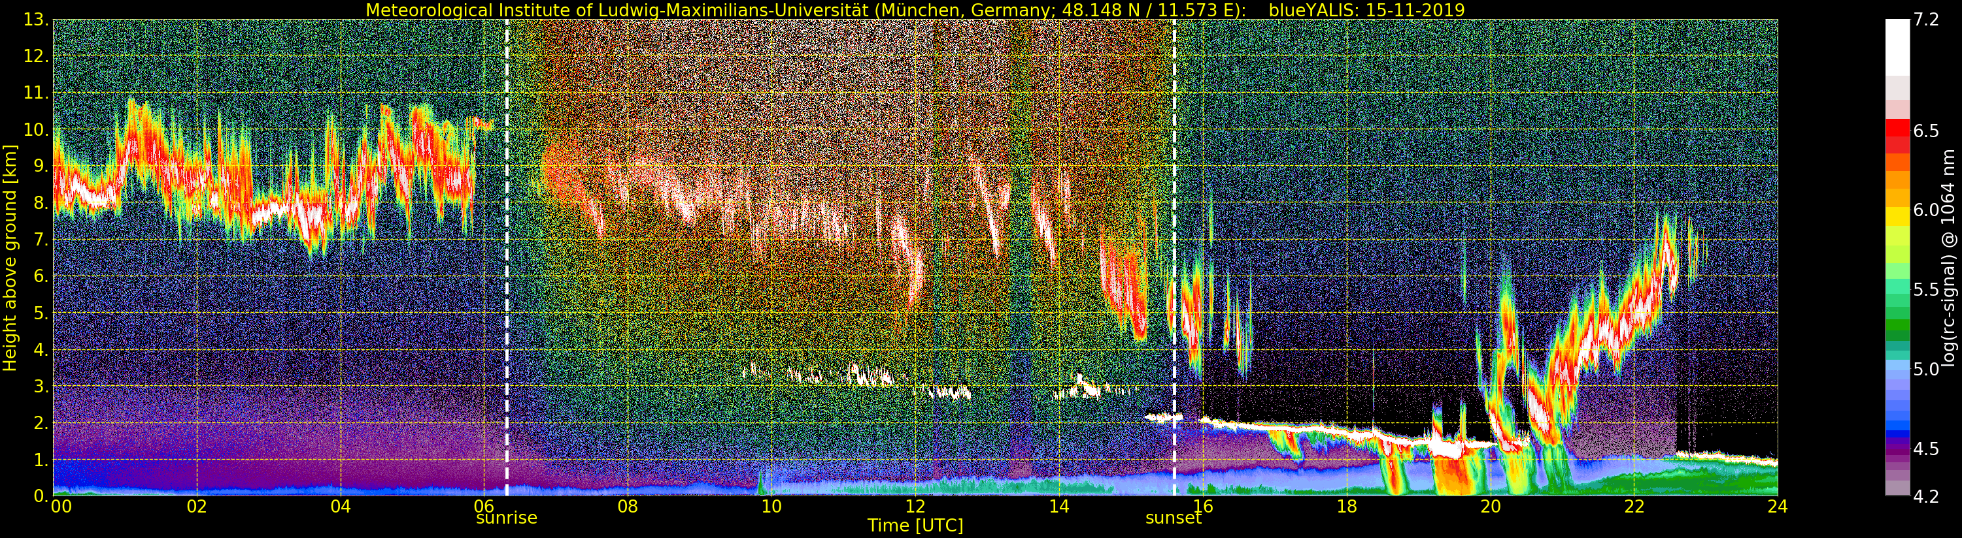
Task: Click the colorbar label 'log(rc-signal) @ 1064 nm'
Action: point(1949,258)
